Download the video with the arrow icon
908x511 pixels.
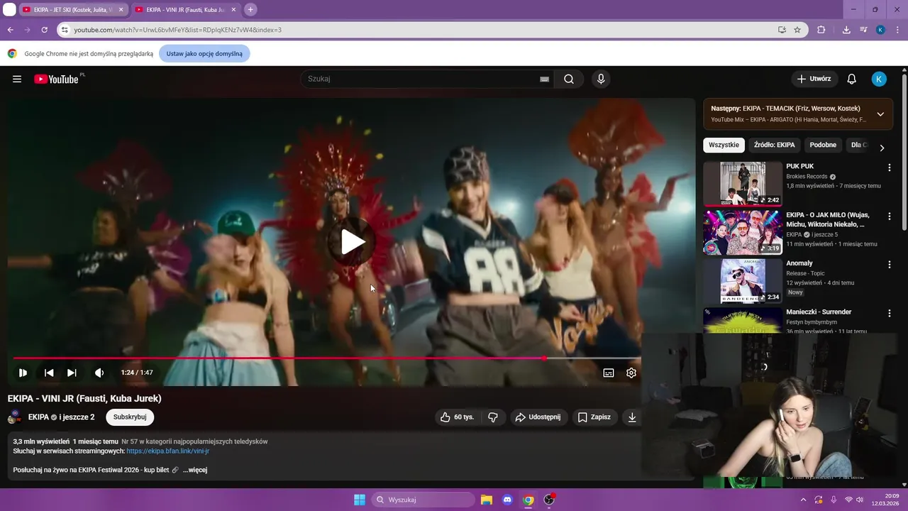coord(632,417)
